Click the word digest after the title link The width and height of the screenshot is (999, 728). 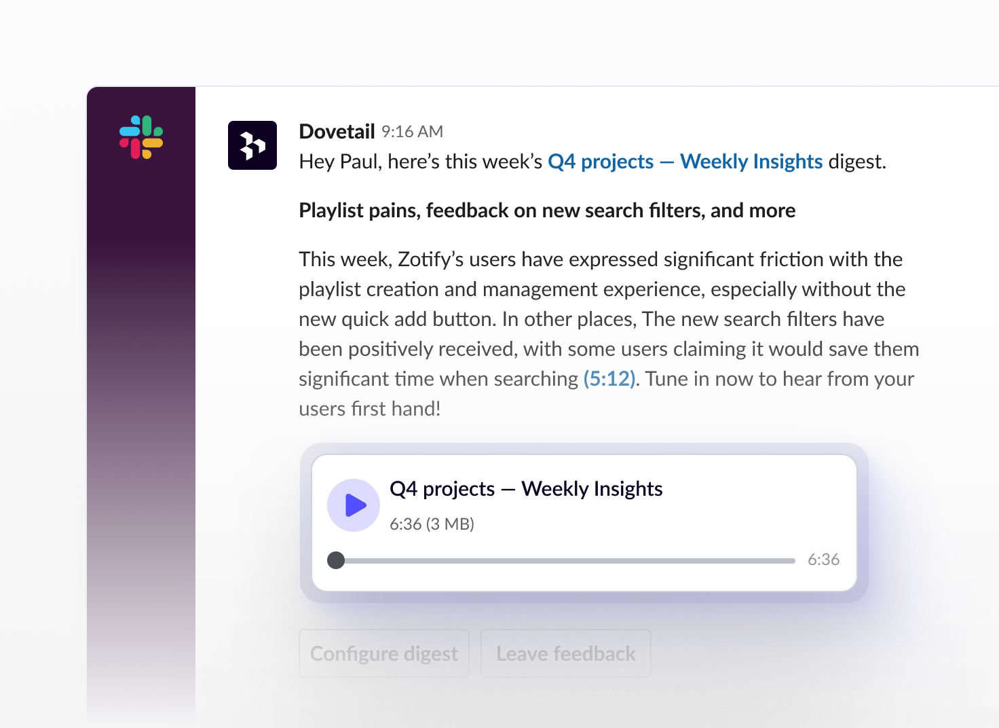857,162
